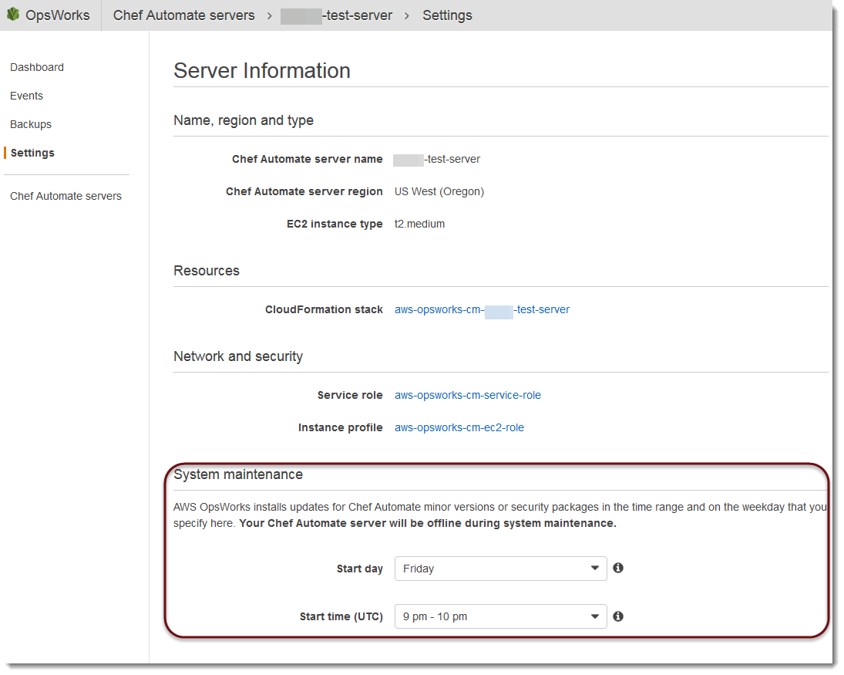This screenshot has width=844, height=675.
Task: Click the Start time (UTC) label
Action: click(341, 617)
